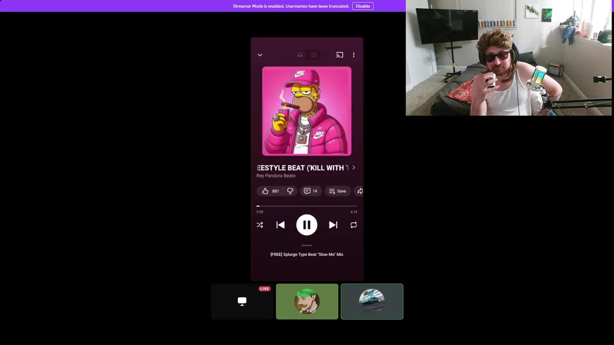The height and width of the screenshot is (345, 614).
Task: Switch to video mode icon
Action: coord(314,55)
